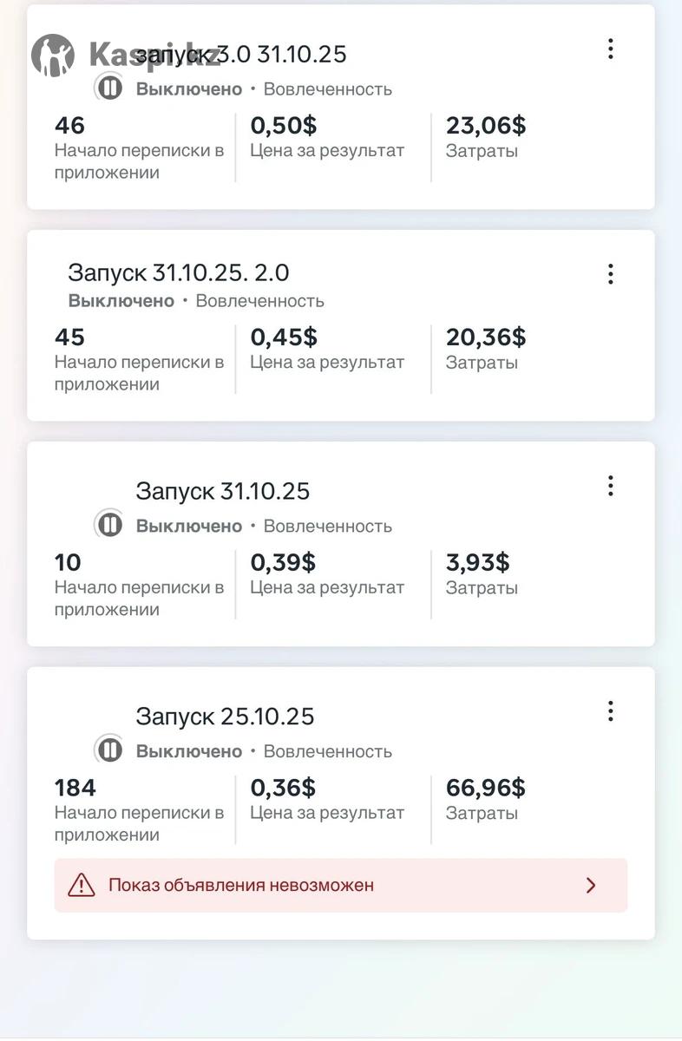
Task: Click the 184 Начало переписки result count
Action: click(75, 788)
